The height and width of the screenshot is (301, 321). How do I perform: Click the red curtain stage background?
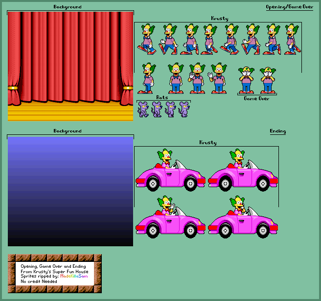70,66
